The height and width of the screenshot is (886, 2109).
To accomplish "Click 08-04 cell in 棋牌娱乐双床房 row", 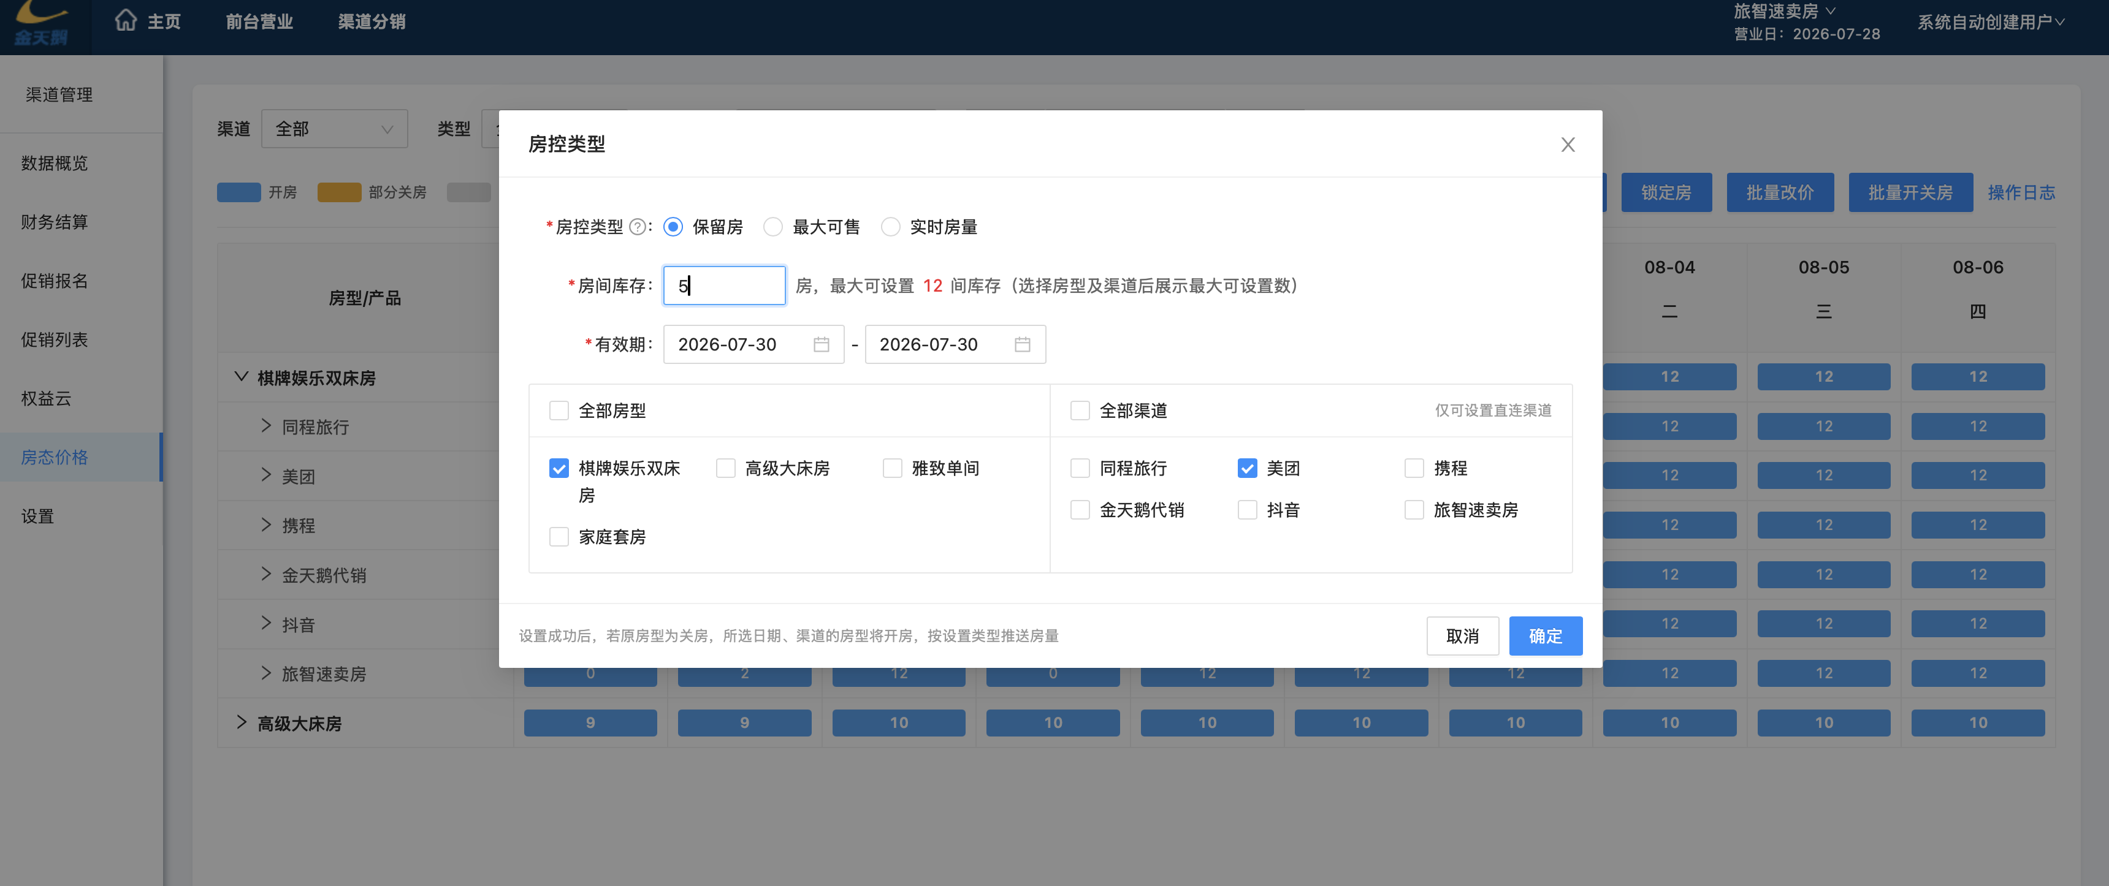I will pos(1669,377).
